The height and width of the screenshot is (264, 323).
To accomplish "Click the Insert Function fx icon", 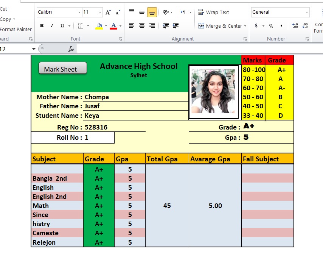I will [71, 49].
